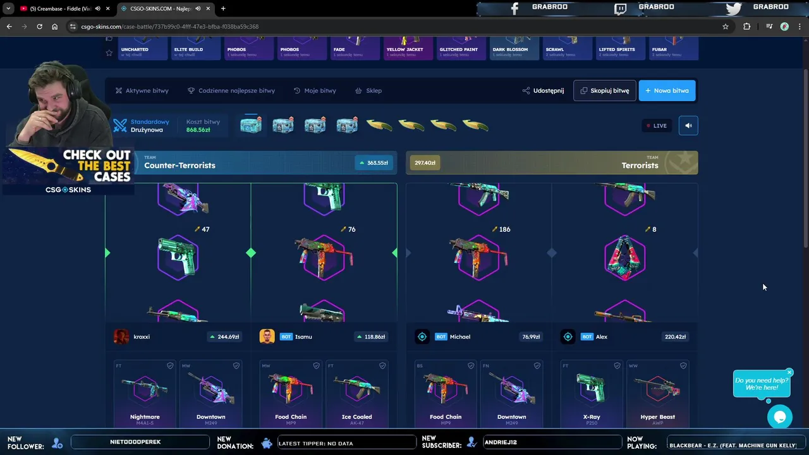Click the shield check on X-Ray card
This screenshot has height=455, width=809.
(x=617, y=366)
